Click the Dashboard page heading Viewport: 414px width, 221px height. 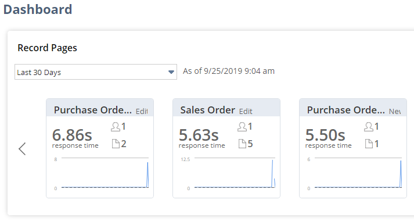pos(38,9)
